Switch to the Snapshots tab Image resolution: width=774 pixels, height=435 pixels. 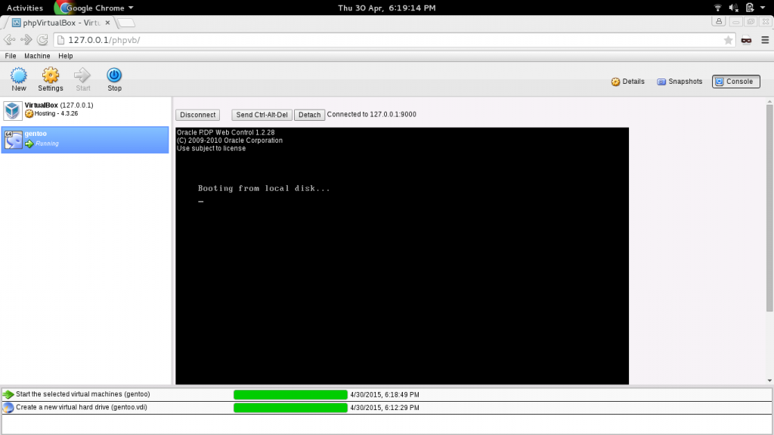click(680, 82)
